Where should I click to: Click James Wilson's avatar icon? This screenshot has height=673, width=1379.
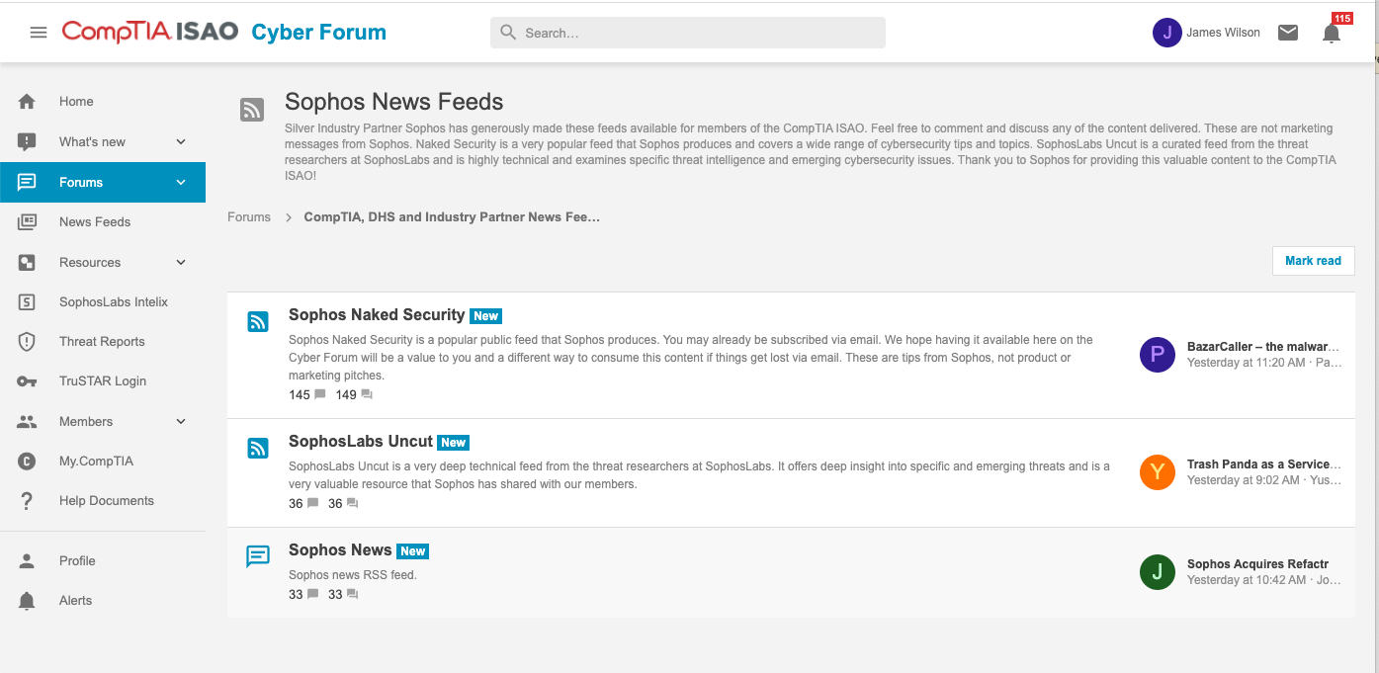1167,33
